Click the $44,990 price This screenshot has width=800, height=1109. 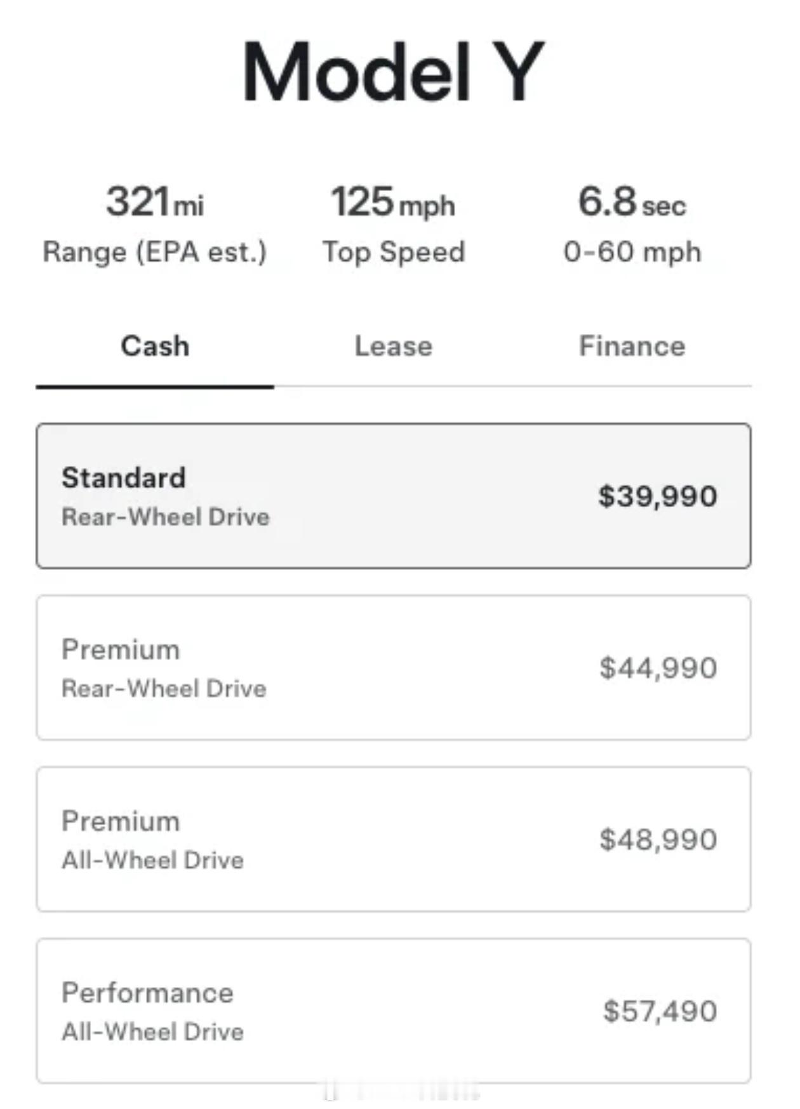pos(658,668)
